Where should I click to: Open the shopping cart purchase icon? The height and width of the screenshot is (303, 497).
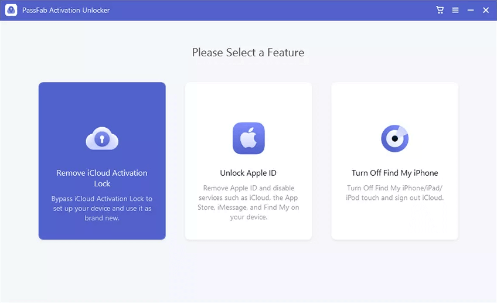pyautogui.click(x=440, y=10)
